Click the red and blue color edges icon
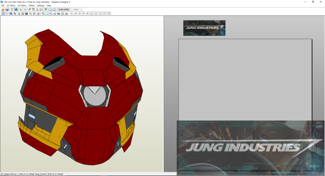Image resolution: width=325 pixels, height=176 pixels. [x=15, y=14]
